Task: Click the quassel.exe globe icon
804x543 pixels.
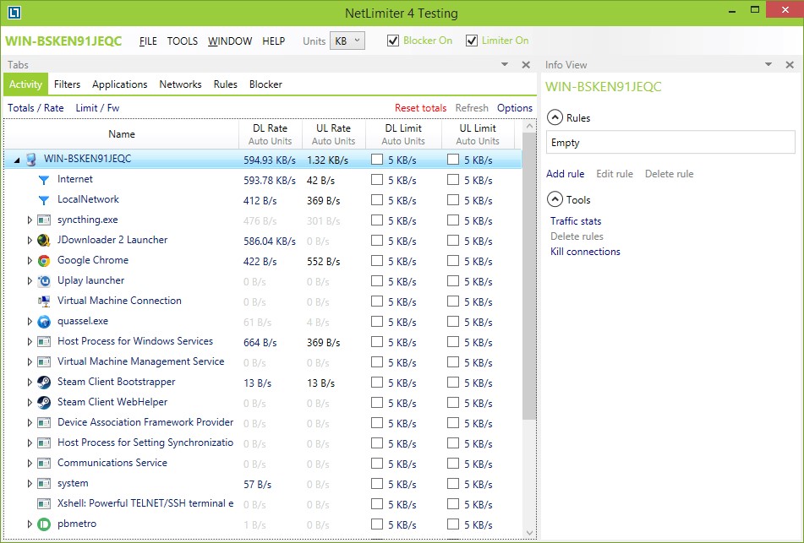Action: tap(44, 322)
